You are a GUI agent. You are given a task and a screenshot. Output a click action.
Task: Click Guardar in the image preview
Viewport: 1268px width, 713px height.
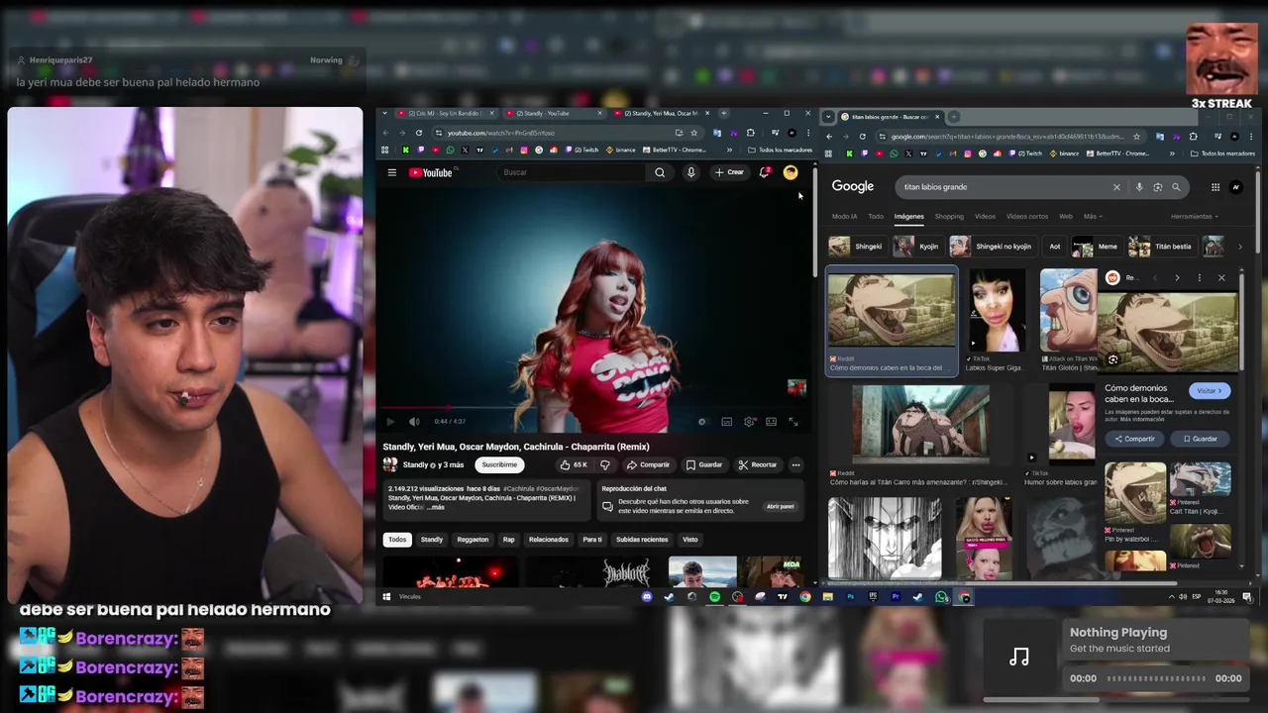click(x=1200, y=439)
